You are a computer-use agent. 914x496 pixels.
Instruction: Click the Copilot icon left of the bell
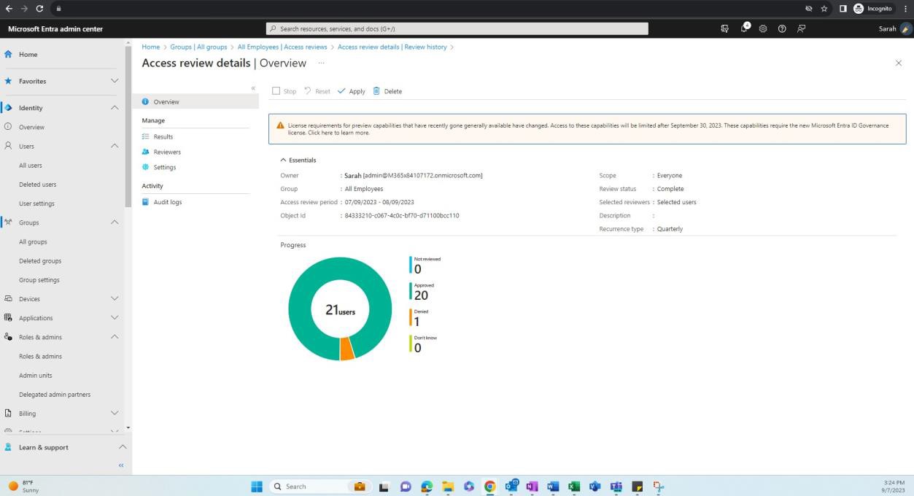724,28
